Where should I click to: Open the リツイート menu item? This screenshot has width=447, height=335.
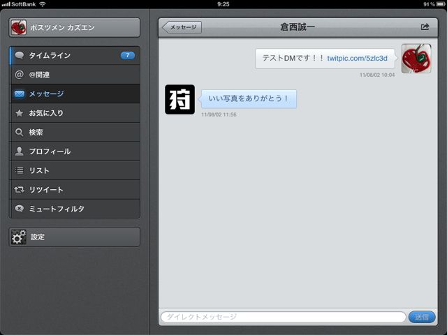pos(75,189)
